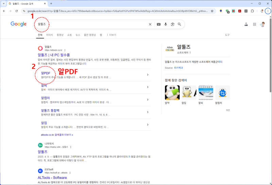Go to Google home via logo
Screen dimensions: 272x185
click(x=19, y=24)
